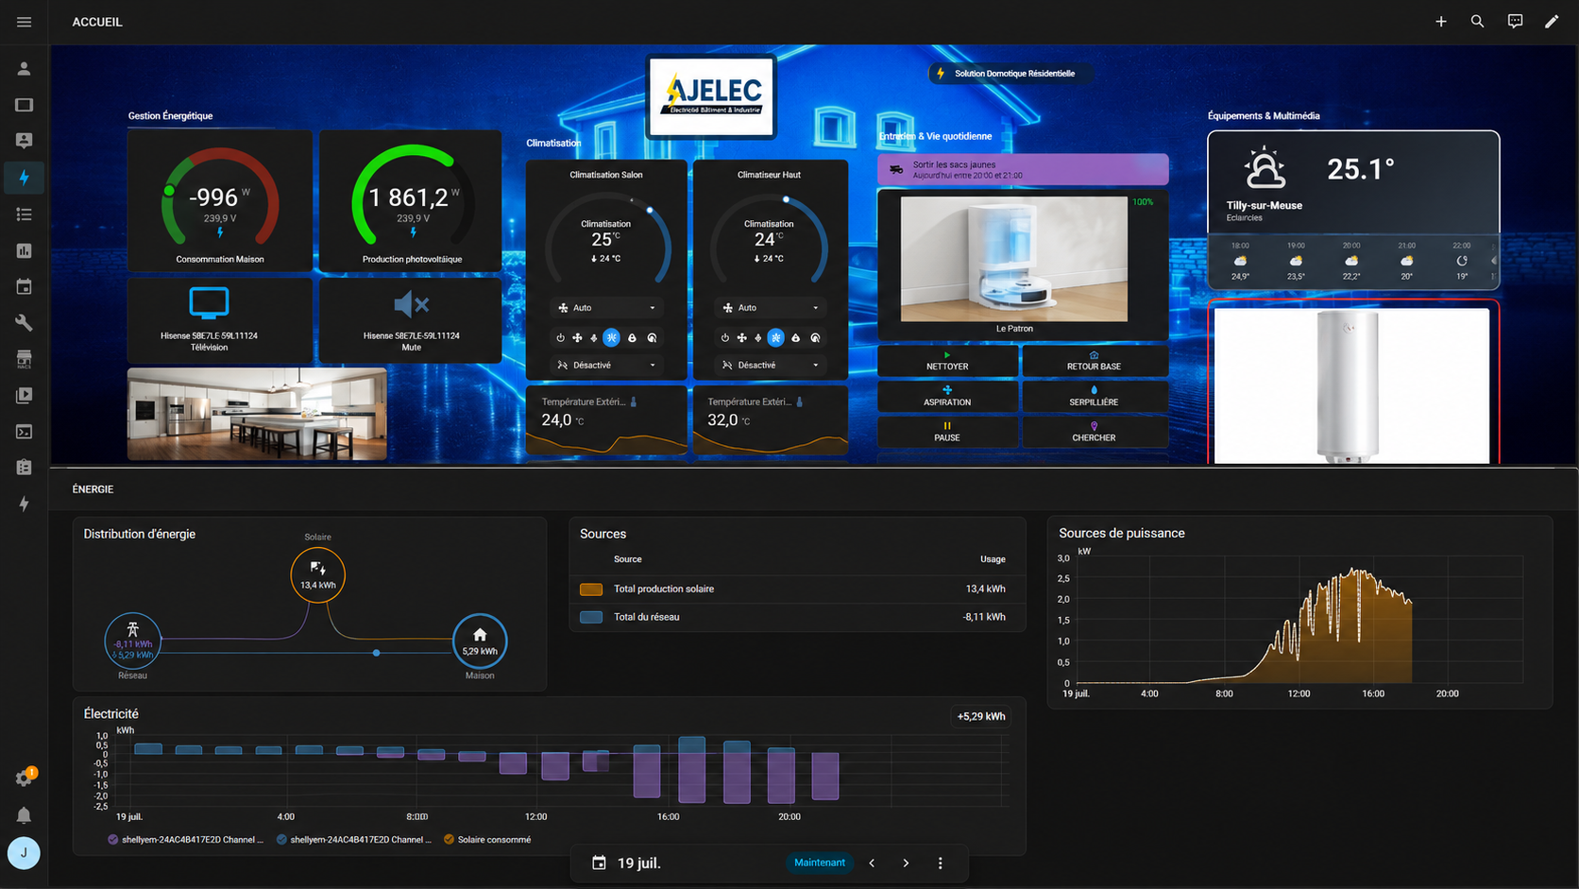Image resolution: width=1579 pixels, height=889 pixels.
Task: Select fan-only mode on Climatisation Salon
Action: tap(577, 337)
